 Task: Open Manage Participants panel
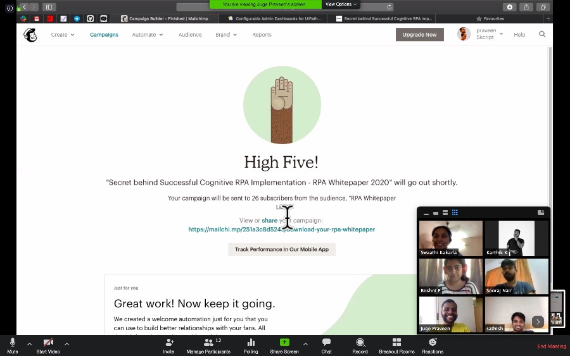coord(208,342)
